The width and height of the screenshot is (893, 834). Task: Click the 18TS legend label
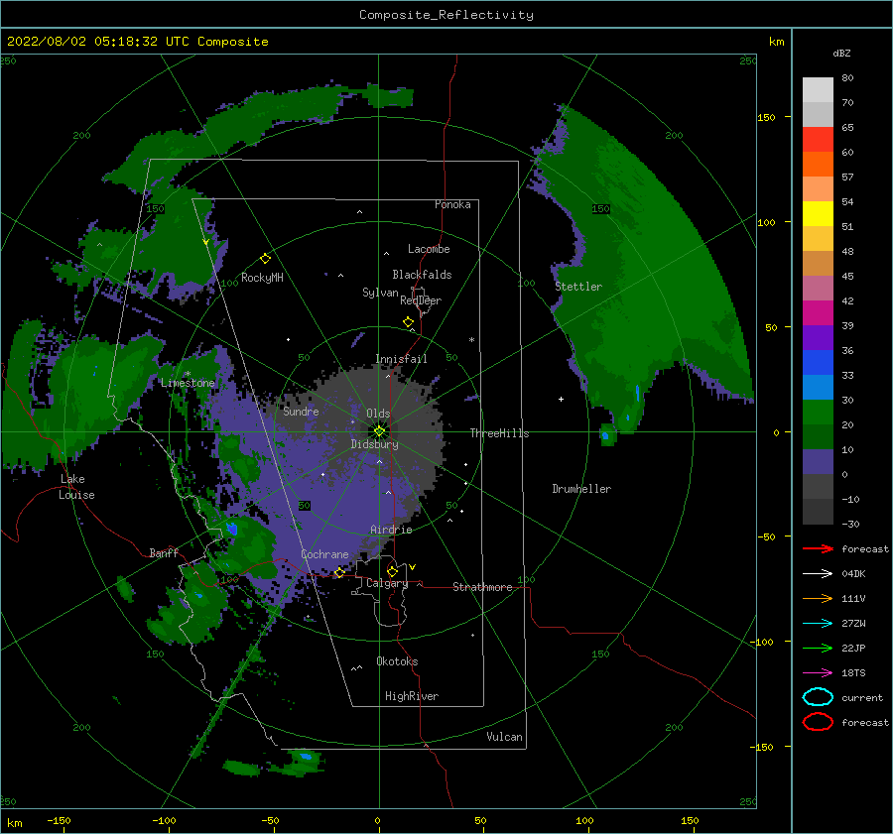[853, 673]
